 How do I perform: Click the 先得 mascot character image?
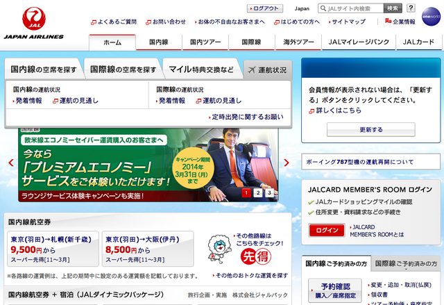click(219, 249)
